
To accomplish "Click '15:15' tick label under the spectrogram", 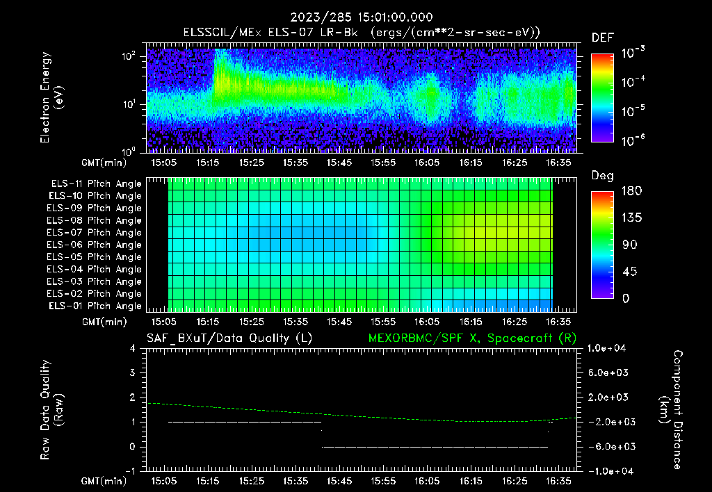I will [x=207, y=163].
